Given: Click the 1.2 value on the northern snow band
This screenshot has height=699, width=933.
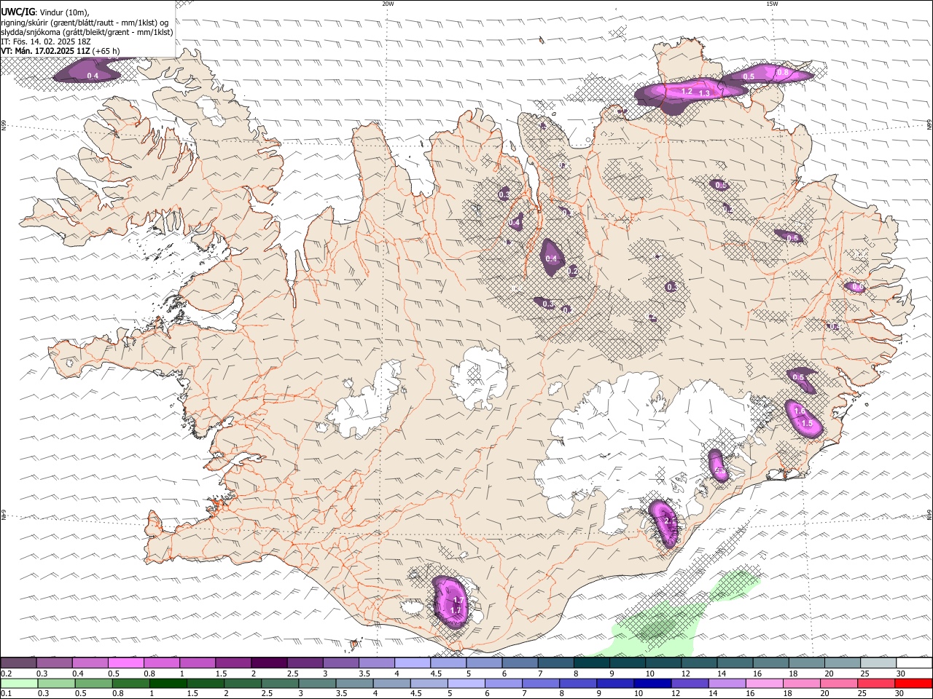Looking at the screenshot, I should pyautogui.click(x=687, y=92).
